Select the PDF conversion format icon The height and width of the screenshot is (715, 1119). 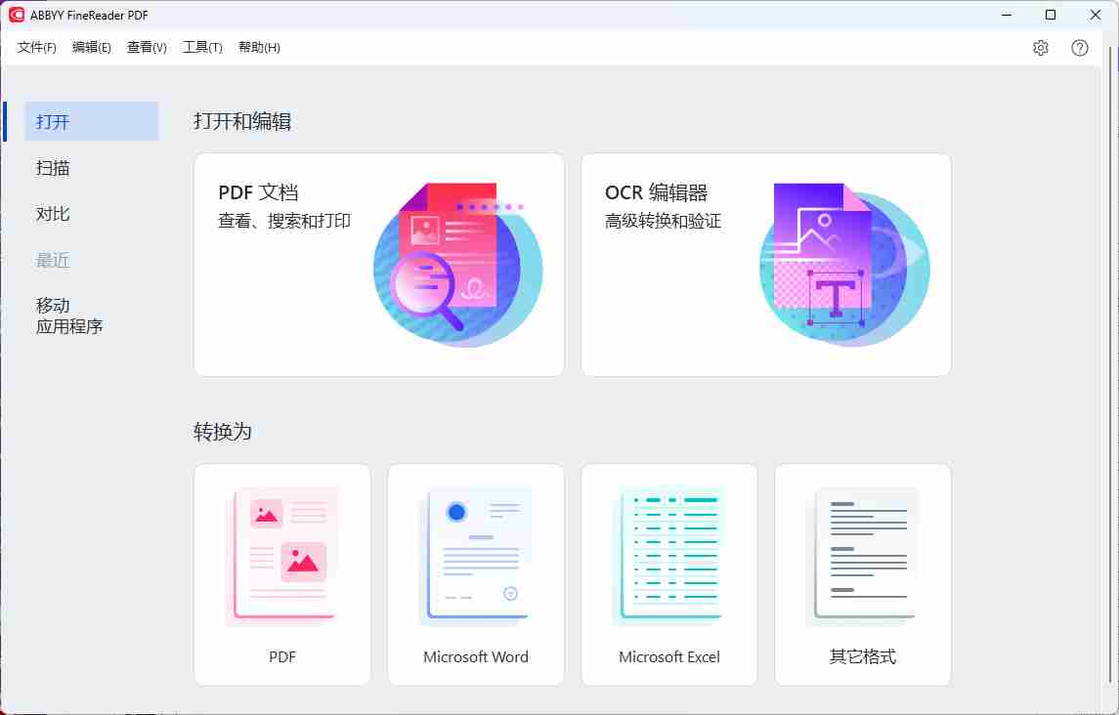[281, 557]
